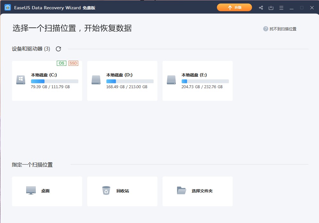Viewport: 319px width, 223px height.
Task: Select the disk icon for drive E:
Action: point(171,80)
